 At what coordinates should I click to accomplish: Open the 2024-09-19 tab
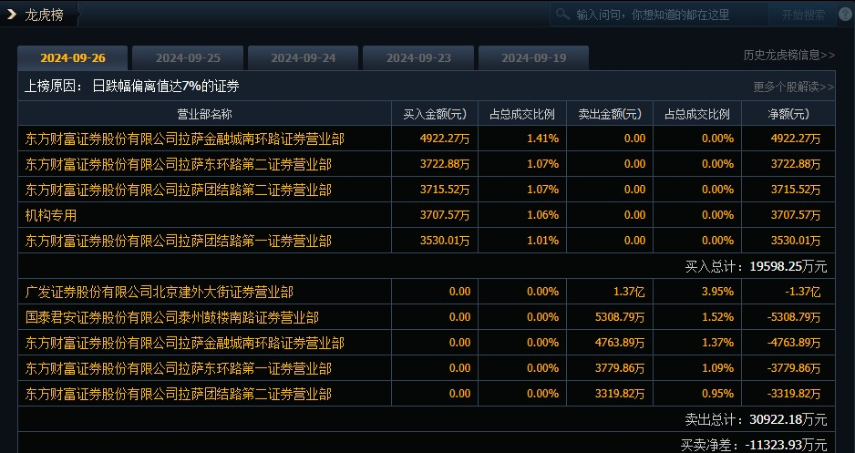pos(534,57)
